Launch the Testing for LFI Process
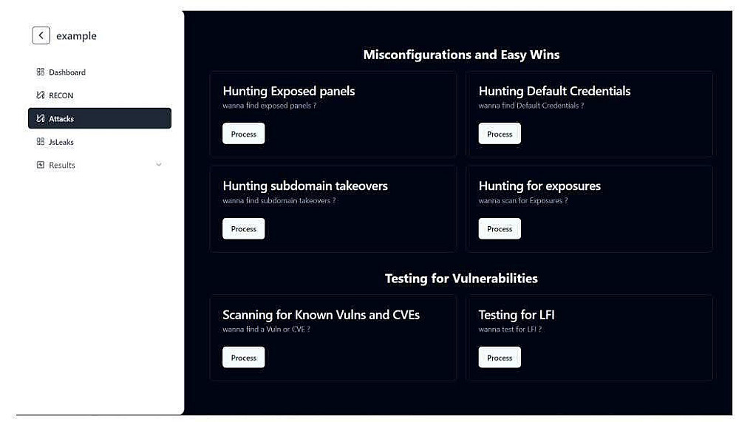Image resolution: width=739 pixels, height=422 pixels. click(x=500, y=358)
